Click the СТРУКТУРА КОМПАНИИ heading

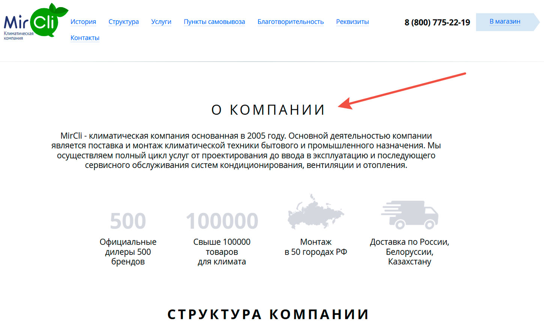[x=268, y=314]
